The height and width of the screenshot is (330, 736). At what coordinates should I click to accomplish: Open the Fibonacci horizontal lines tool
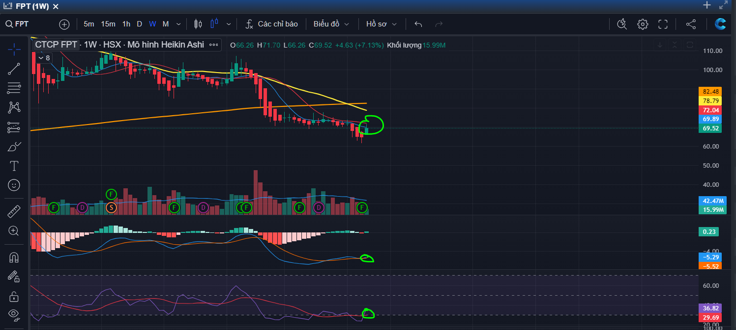coord(14,88)
